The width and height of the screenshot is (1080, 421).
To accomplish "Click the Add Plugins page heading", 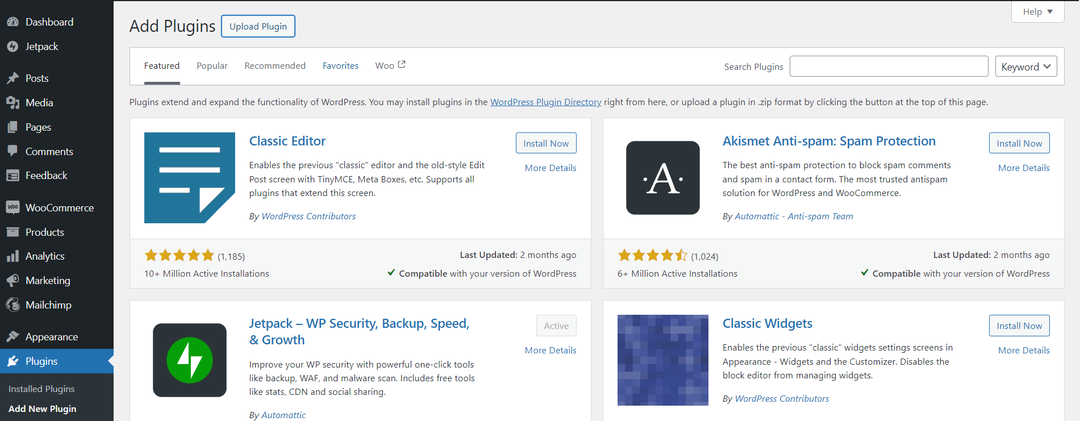I will [x=172, y=26].
